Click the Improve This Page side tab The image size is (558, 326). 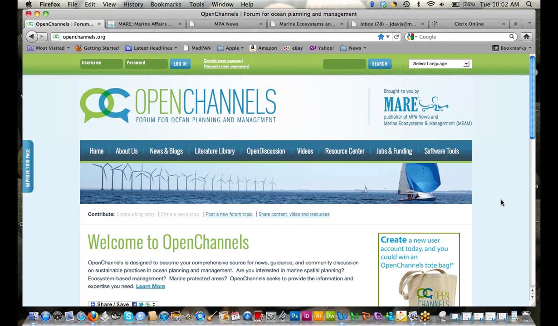[28, 167]
